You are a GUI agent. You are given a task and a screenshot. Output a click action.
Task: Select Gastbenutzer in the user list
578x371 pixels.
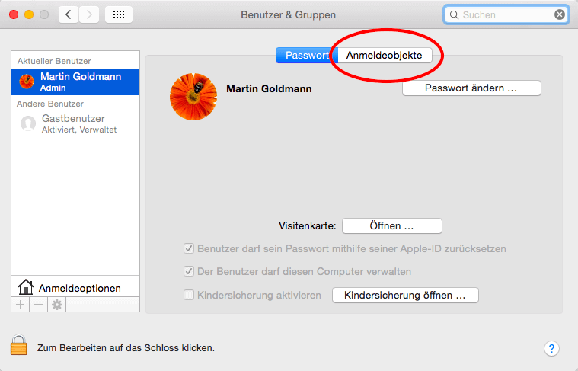(75, 123)
